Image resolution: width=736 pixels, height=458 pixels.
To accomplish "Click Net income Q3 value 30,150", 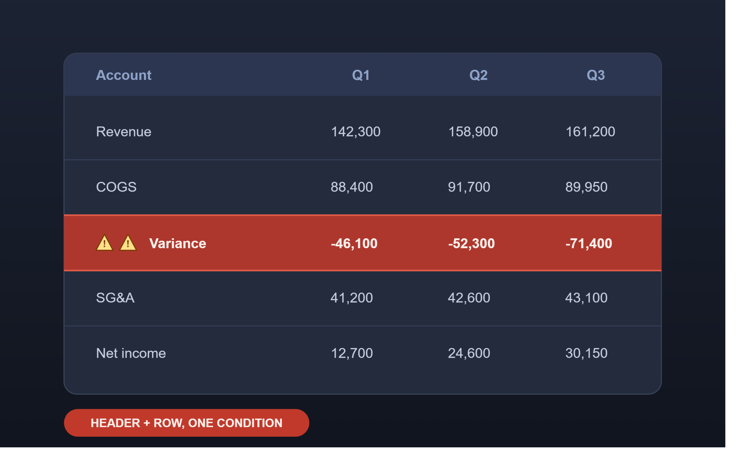I will tap(586, 353).
